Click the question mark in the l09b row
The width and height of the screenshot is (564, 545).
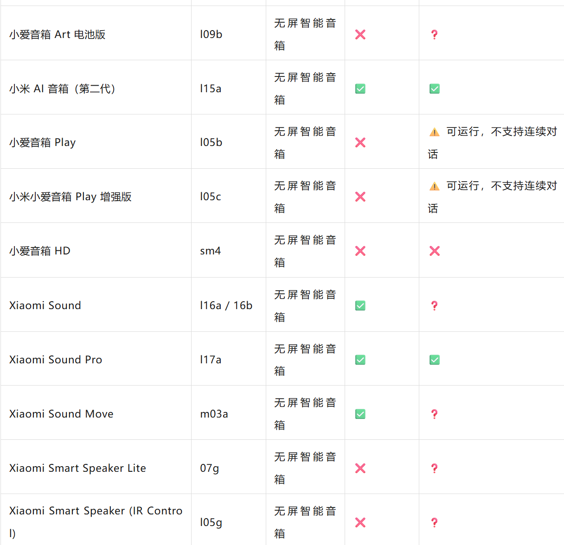pyautogui.click(x=435, y=34)
